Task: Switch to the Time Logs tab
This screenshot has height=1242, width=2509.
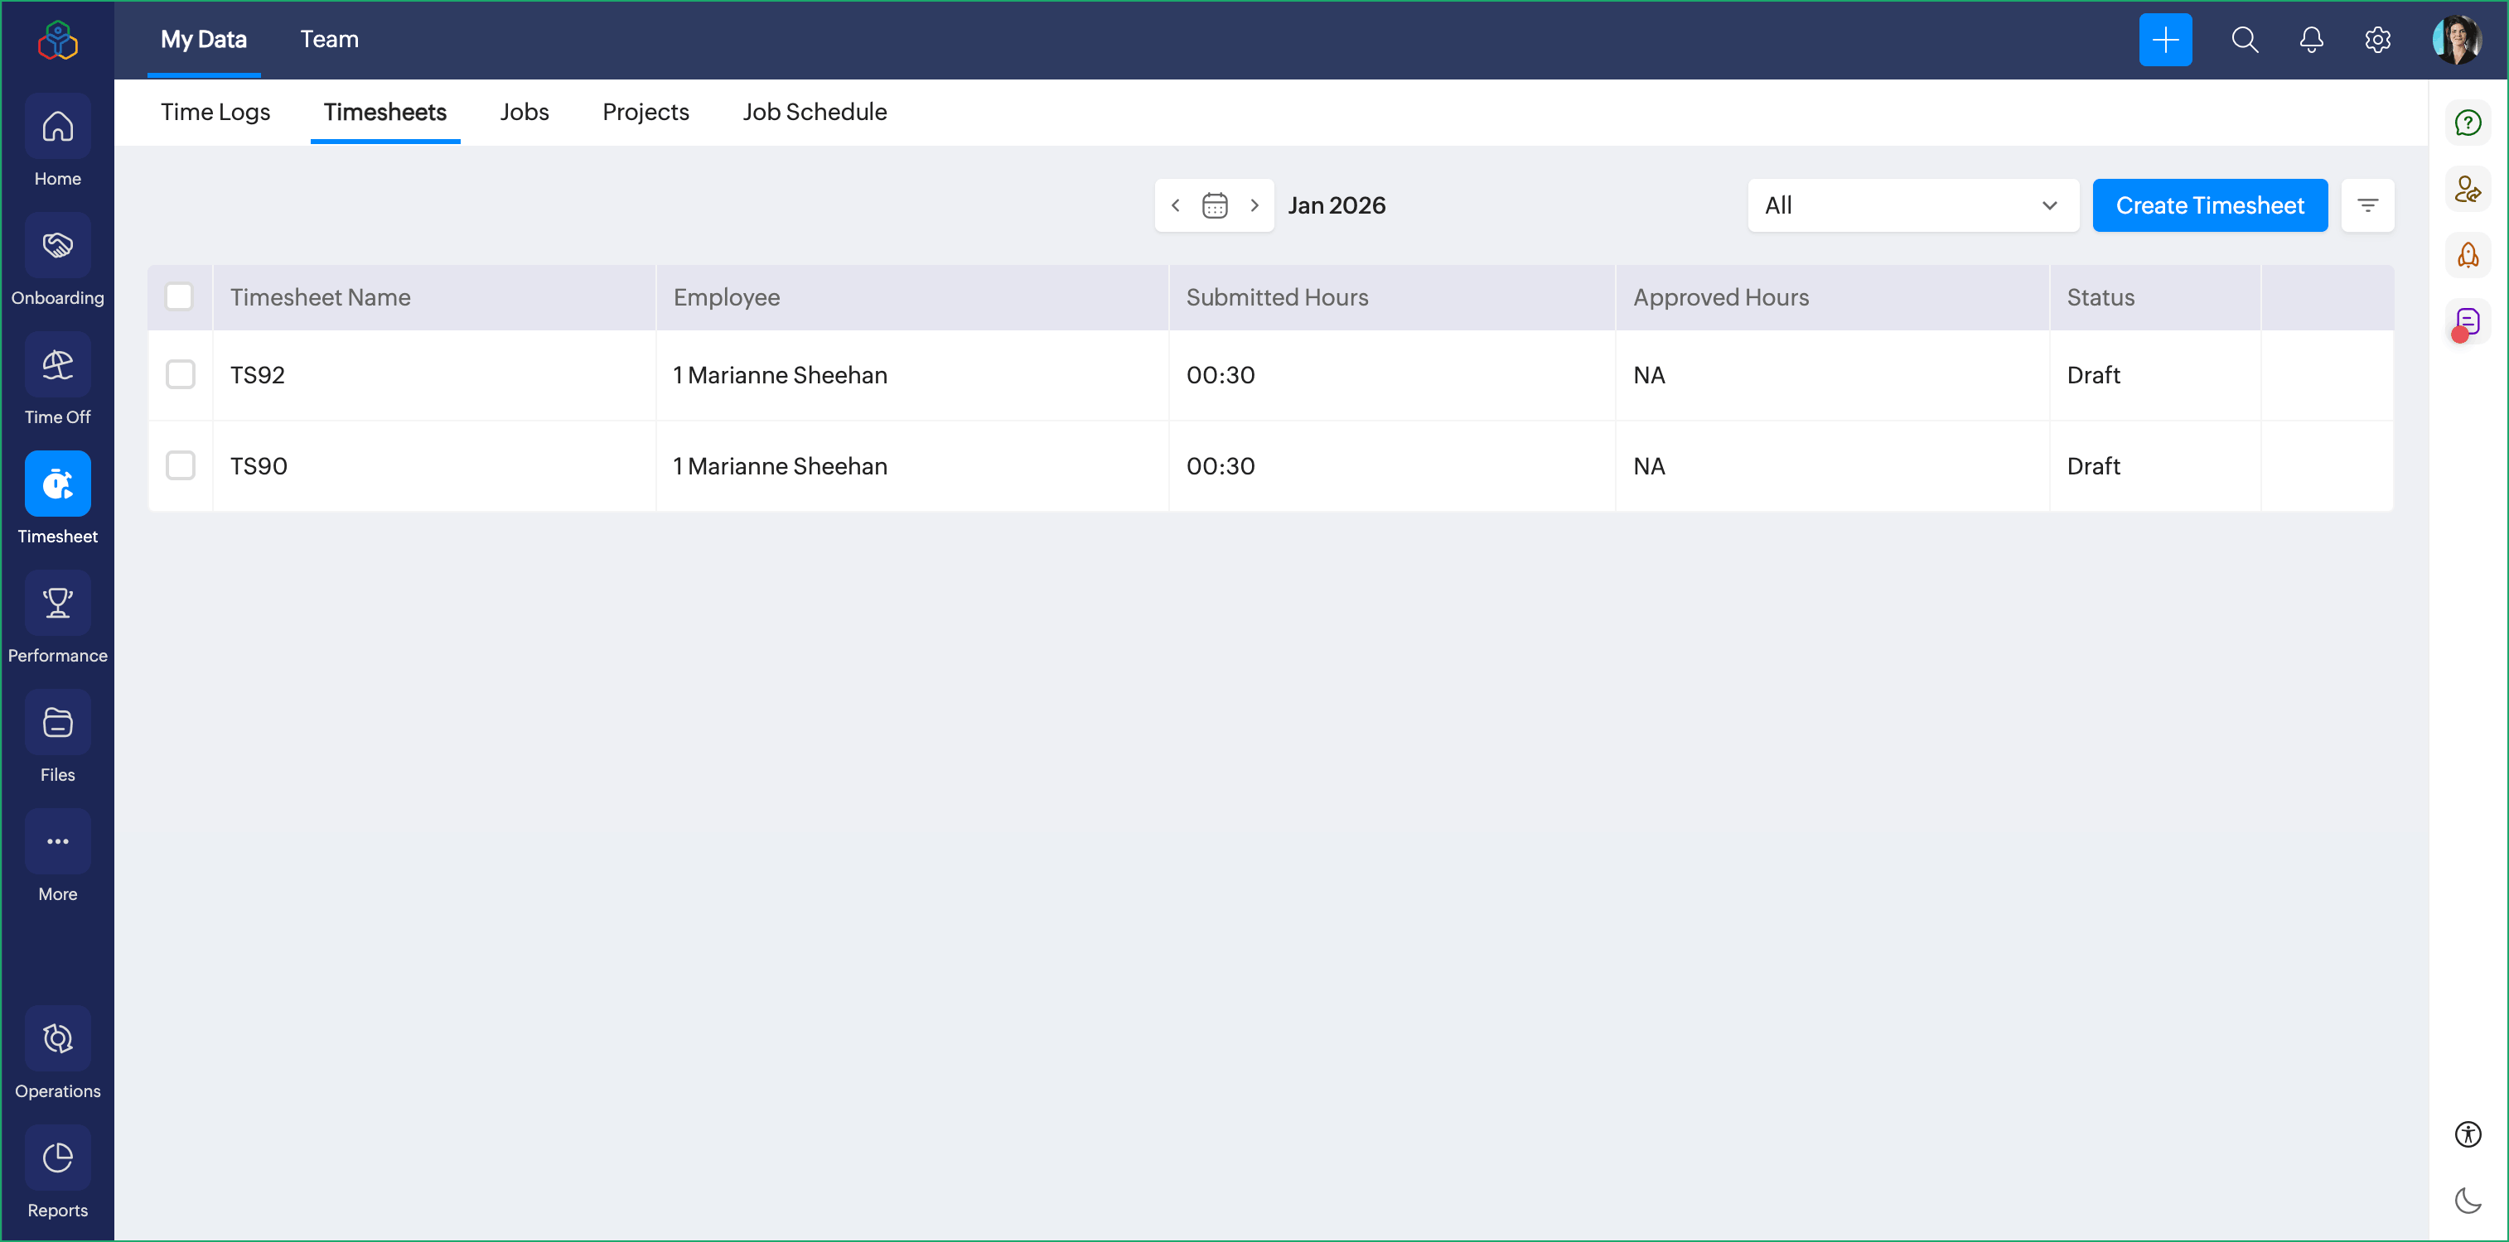Action: tap(215, 112)
